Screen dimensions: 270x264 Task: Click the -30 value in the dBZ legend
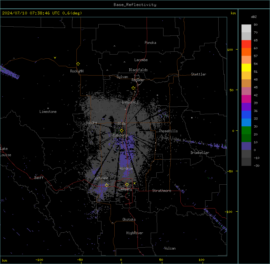click(257, 166)
